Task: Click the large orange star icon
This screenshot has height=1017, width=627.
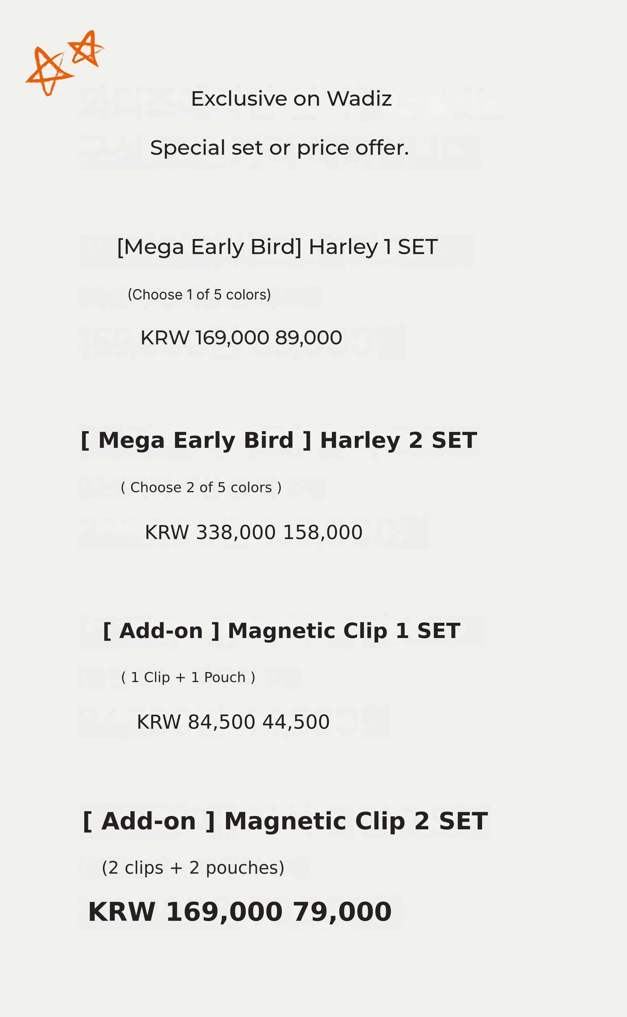Action: (48, 71)
